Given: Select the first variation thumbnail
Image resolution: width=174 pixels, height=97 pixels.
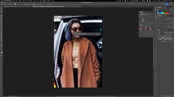Looking at the screenshot, I should (141, 28).
